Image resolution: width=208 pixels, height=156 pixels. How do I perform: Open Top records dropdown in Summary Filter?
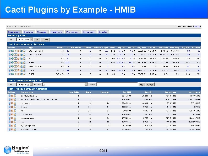(x=24, y=40)
